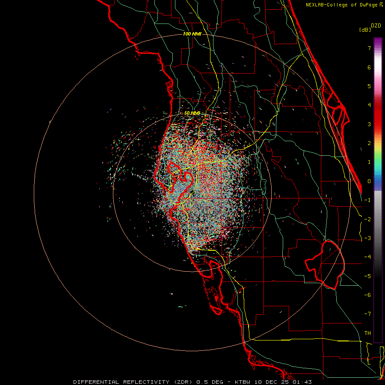Click the scale value -2 label
This screenshot has height=385, width=385.
click(x=367, y=219)
